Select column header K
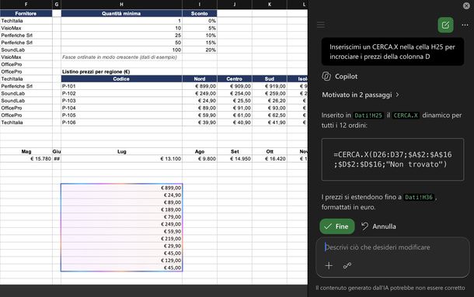Image resolution: width=474 pixels, height=297 pixels. [270, 4]
